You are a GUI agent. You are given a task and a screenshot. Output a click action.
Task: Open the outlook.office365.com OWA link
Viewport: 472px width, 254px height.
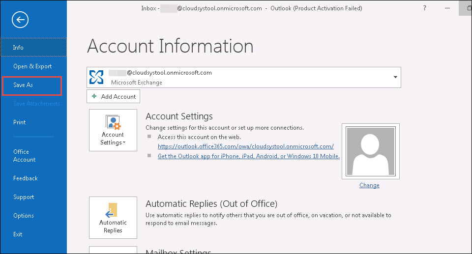pyautogui.click(x=246, y=146)
